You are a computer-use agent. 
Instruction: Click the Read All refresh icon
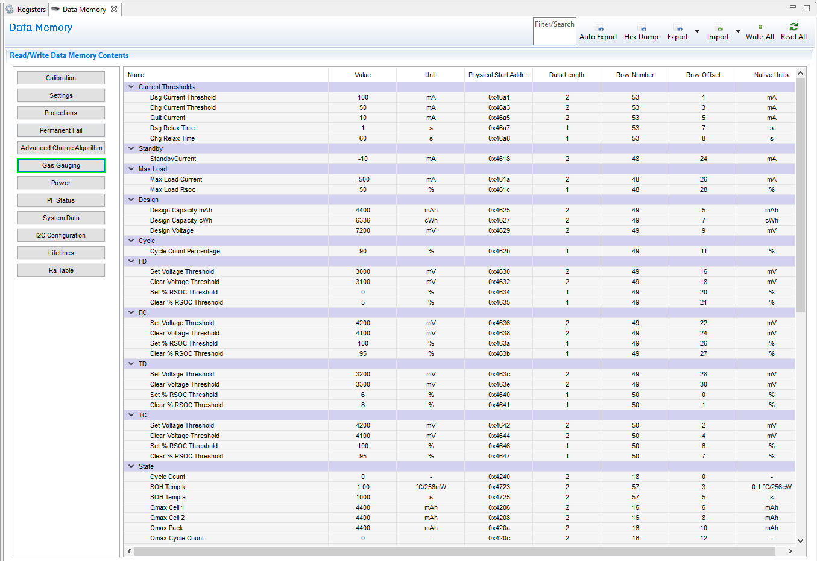click(793, 27)
